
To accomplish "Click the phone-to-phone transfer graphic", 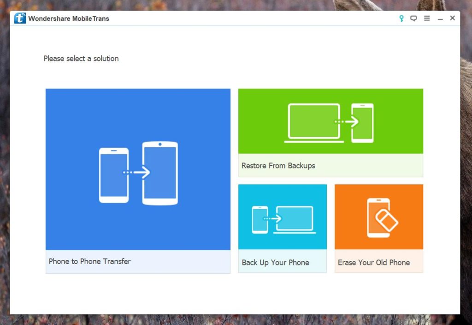I will pos(137,173).
